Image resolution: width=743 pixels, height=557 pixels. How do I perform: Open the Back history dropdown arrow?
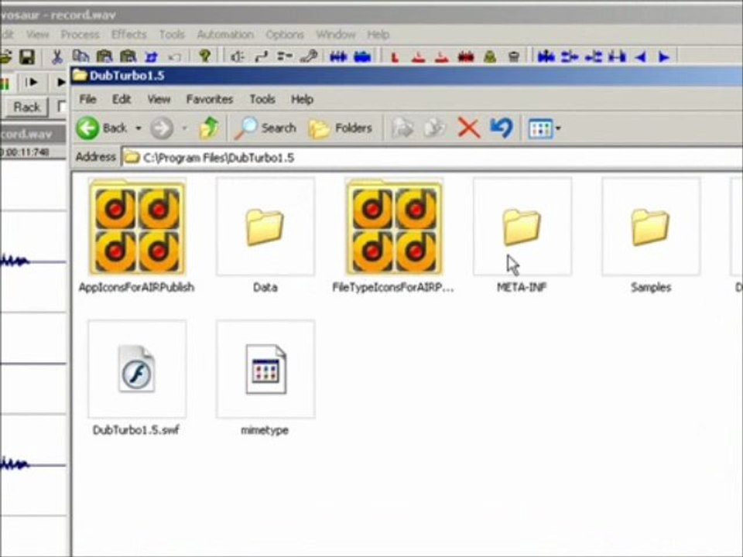click(139, 128)
